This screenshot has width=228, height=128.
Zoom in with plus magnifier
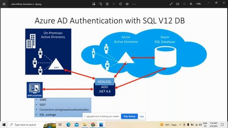(191, 4)
